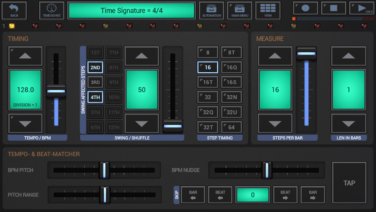Open the View grid menu
376x212 pixels.
tap(268, 11)
